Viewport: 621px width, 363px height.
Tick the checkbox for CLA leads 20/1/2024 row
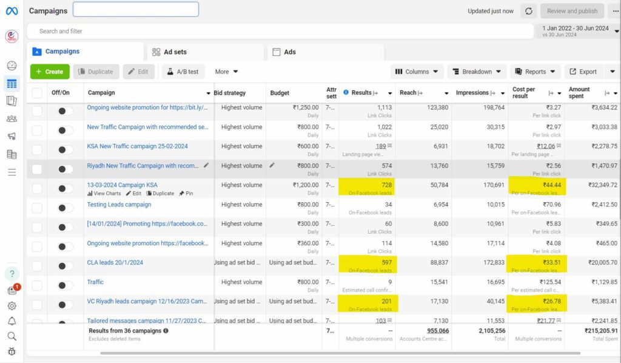[37, 266]
